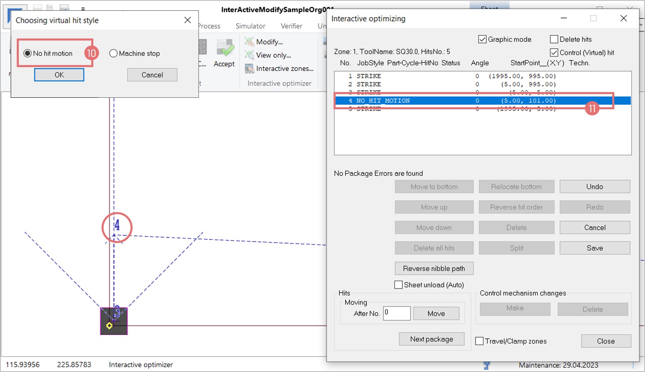Click the yellow diamond marker on the tool square

[109, 326]
